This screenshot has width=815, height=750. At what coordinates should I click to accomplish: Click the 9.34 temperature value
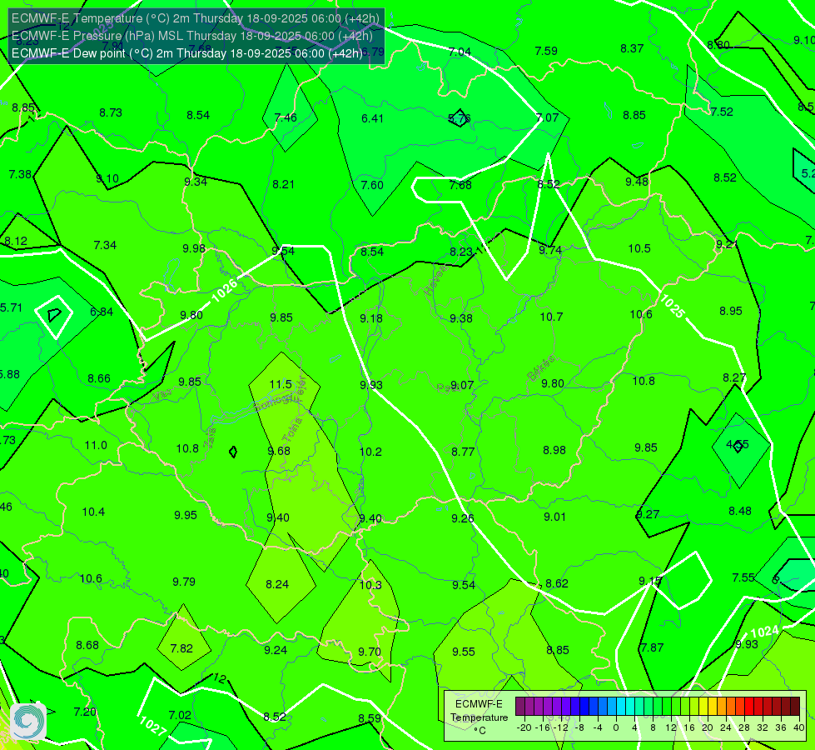pos(196,182)
